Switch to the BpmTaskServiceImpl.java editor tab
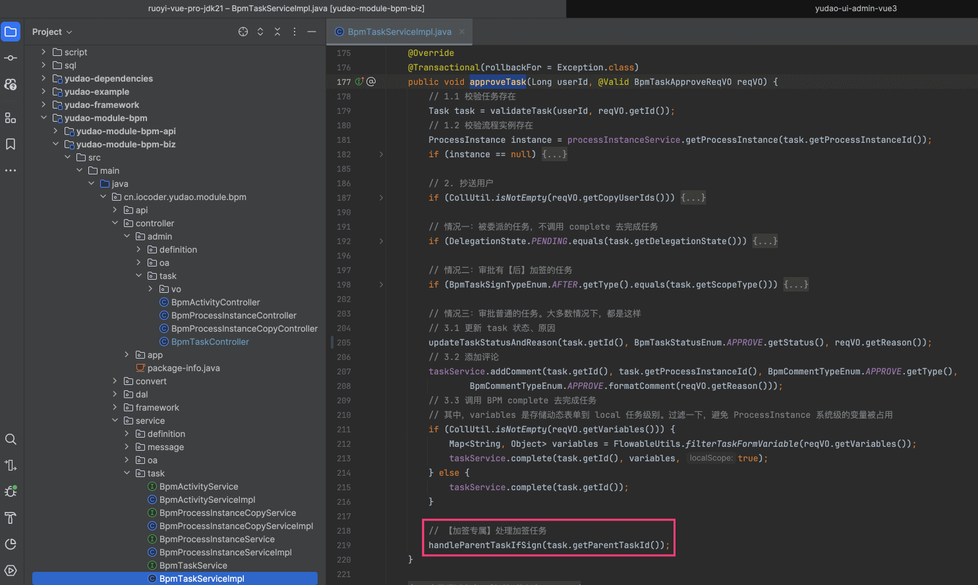 tap(399, 32)
